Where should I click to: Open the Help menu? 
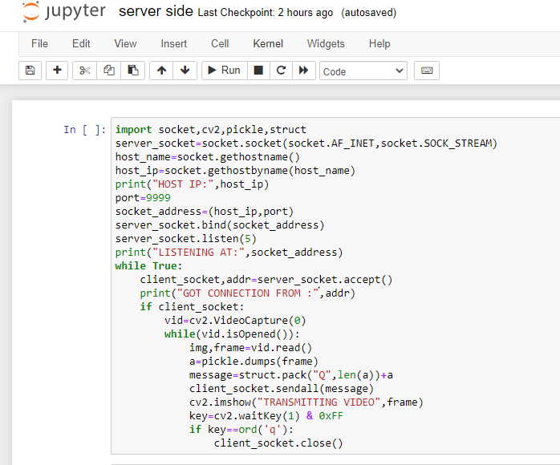[379, 43]
